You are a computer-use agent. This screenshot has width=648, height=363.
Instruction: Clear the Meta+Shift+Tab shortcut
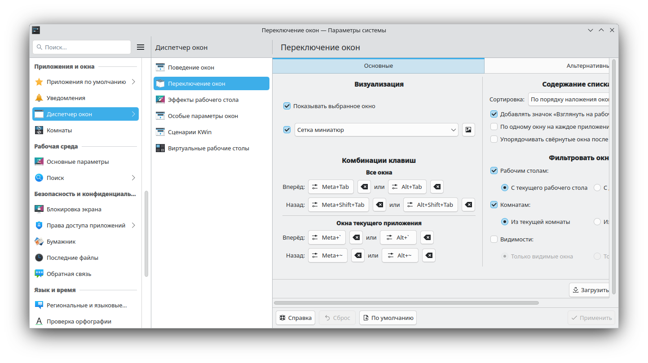(379, 205)
